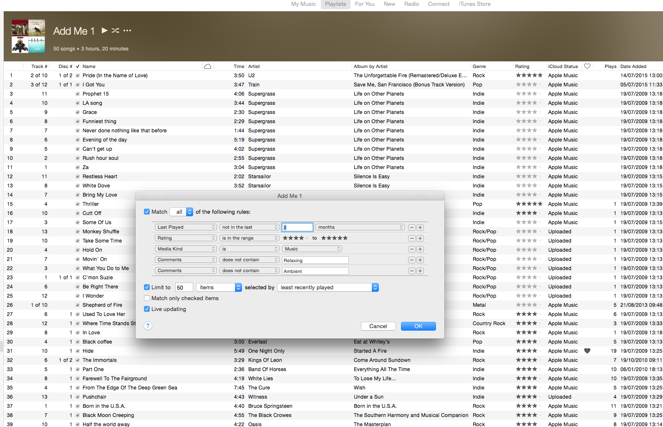Open the iTunes Store tab
This screenshot has height=427, width=663.
[x=474, y=4]
